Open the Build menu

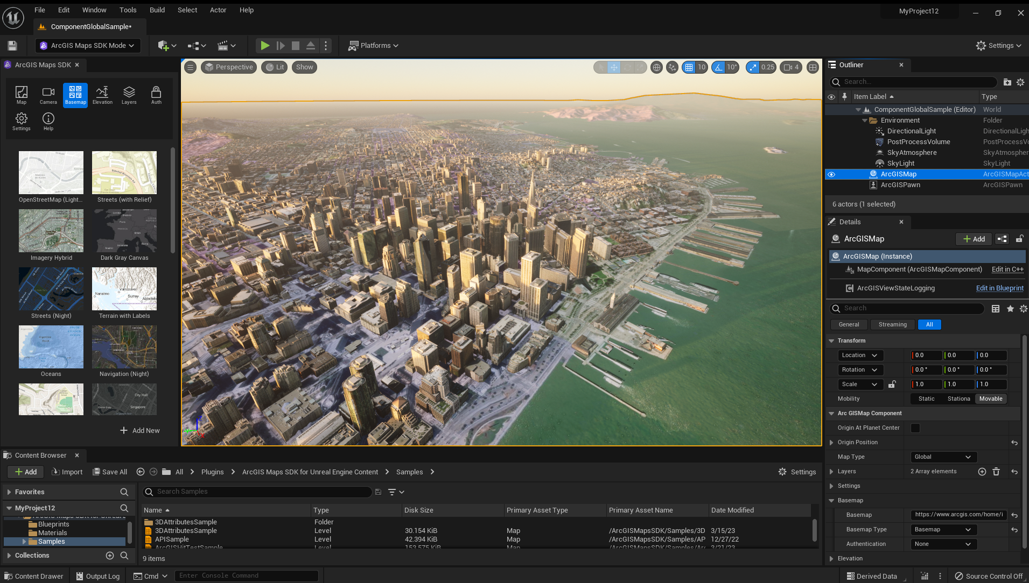[x=157, y=10]
